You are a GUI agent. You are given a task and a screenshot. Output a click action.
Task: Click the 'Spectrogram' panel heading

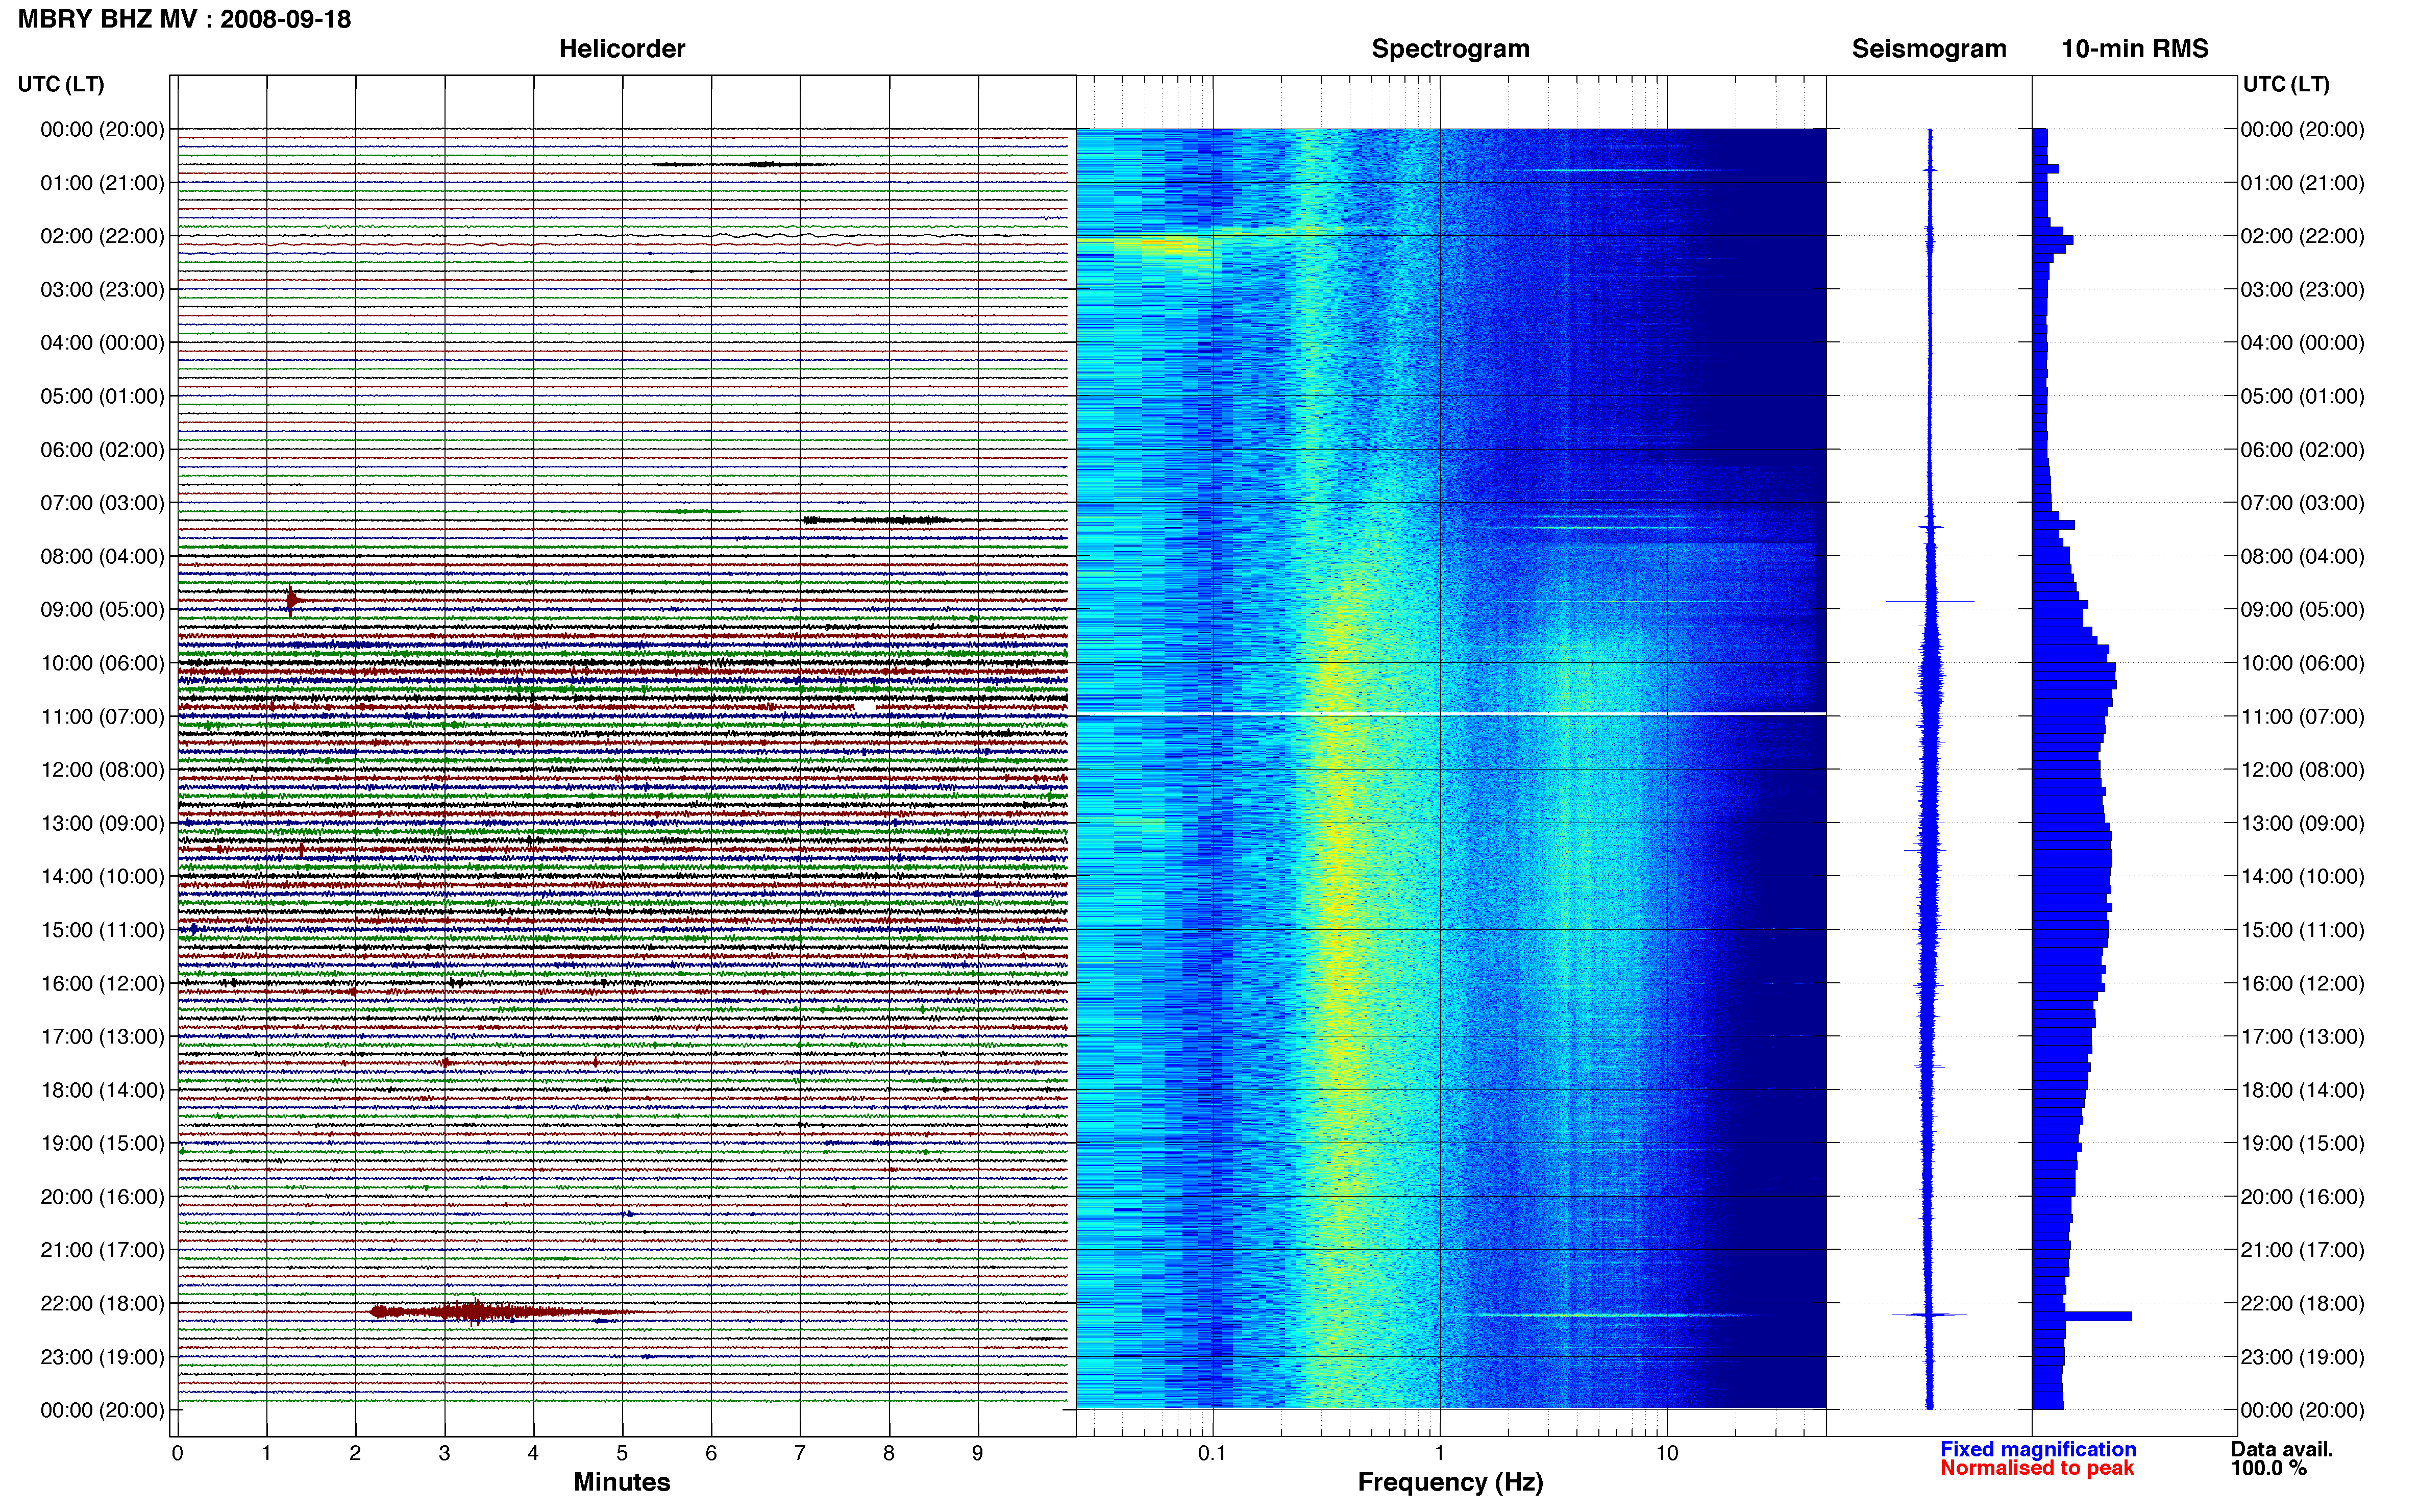coord(1450,49)
